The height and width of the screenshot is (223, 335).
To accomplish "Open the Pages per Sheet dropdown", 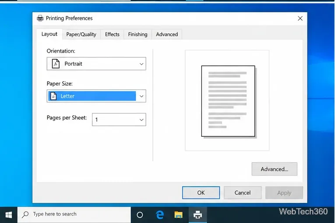I will [119, 120].
